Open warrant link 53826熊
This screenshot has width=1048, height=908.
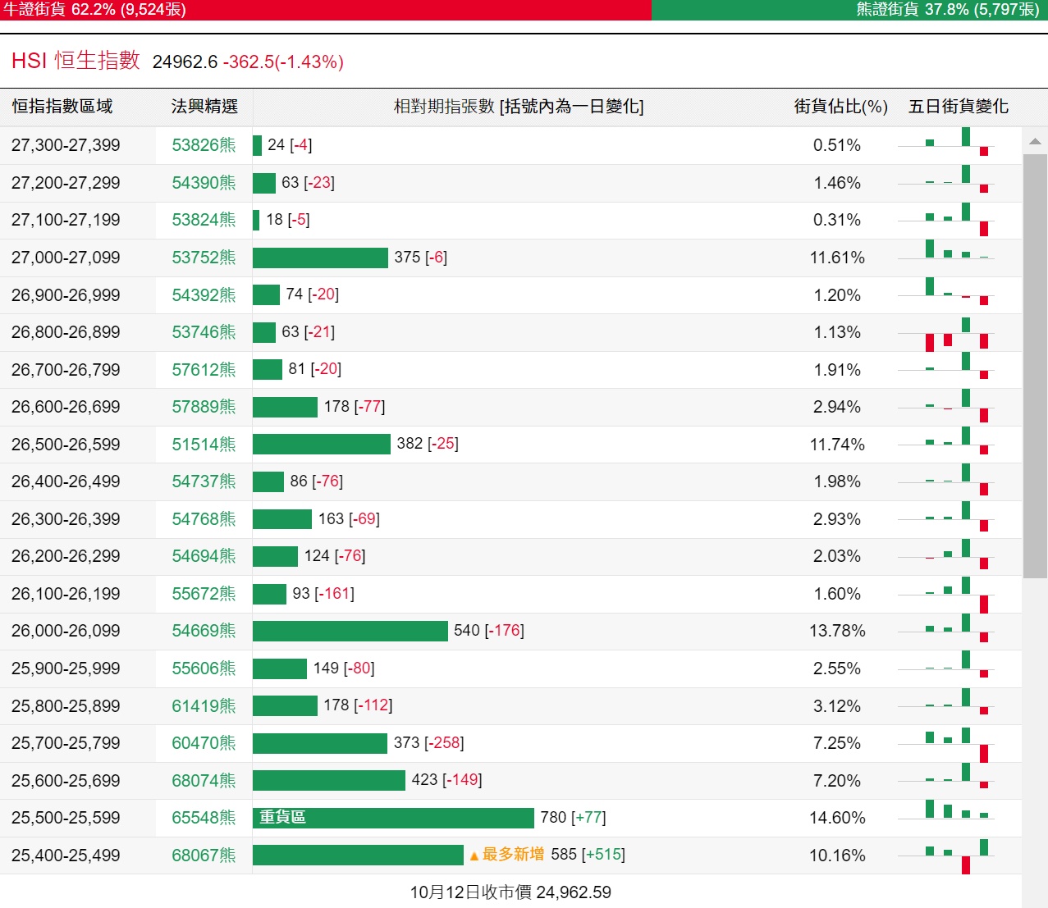point(204,145)
